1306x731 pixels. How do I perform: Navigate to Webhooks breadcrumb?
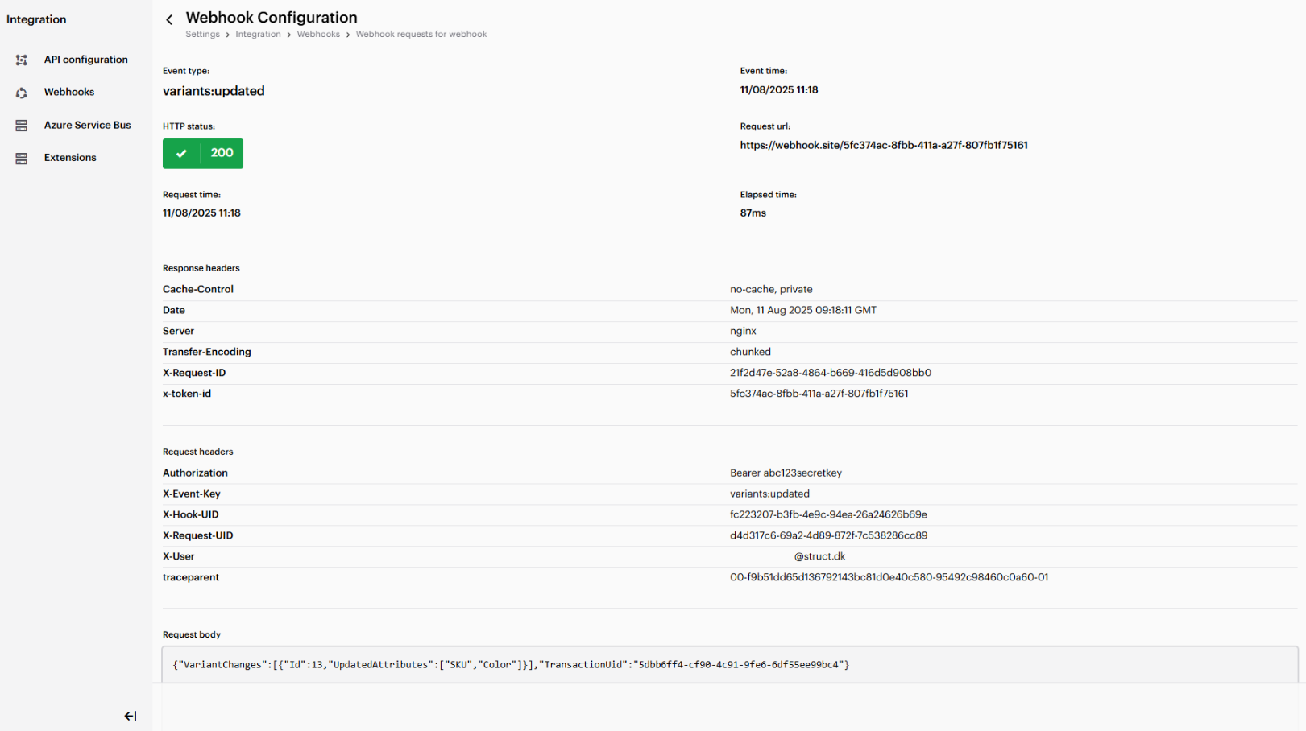pyautogui.click(x=318, y=35)
